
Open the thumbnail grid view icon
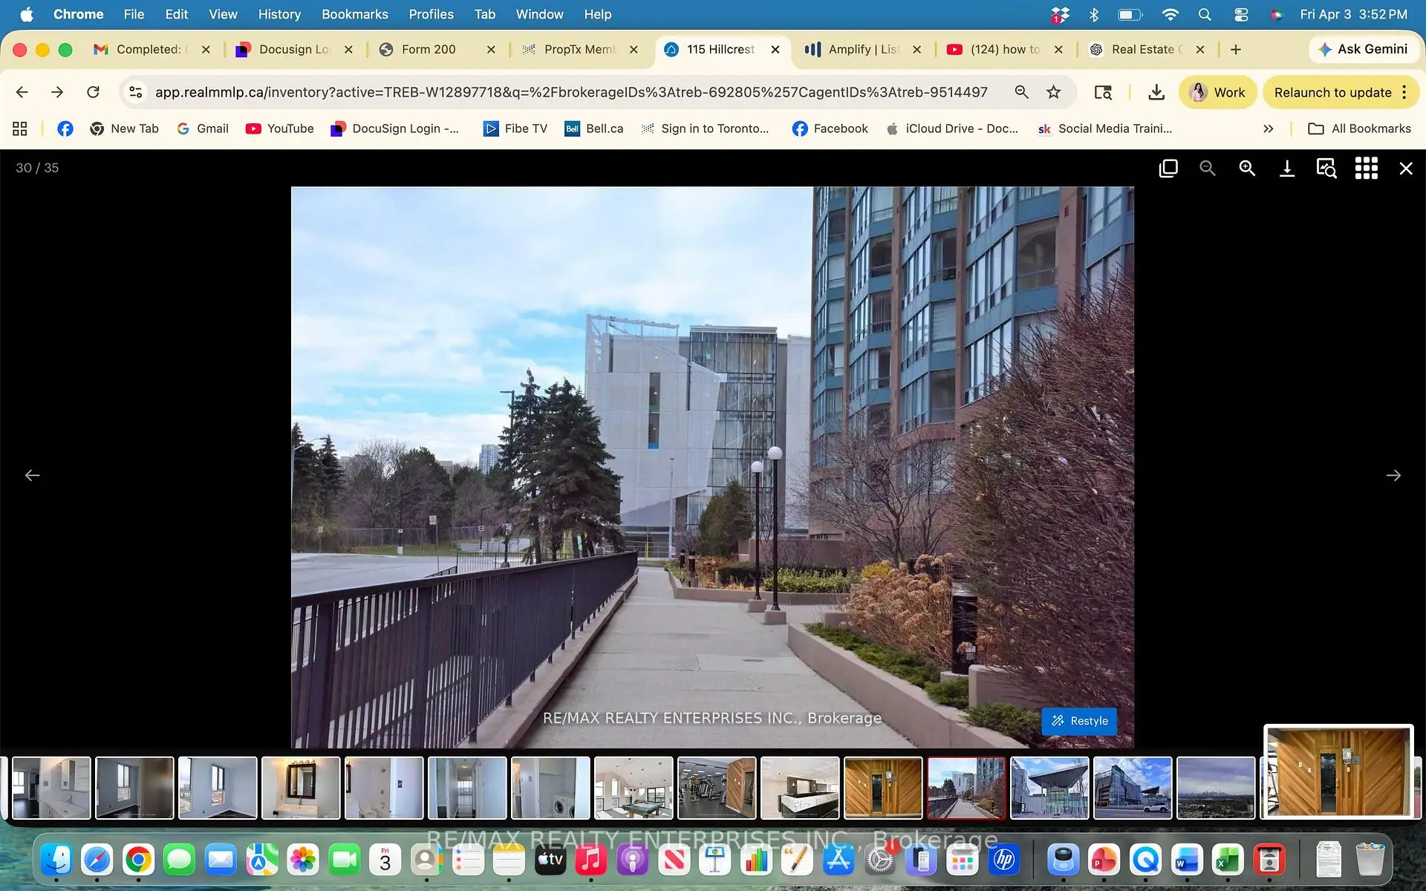(x=1366, y=169)
